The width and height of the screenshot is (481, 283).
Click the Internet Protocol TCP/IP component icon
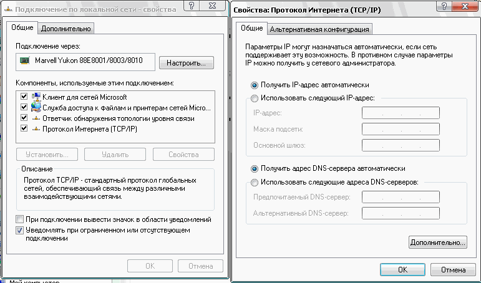[36, 129]
